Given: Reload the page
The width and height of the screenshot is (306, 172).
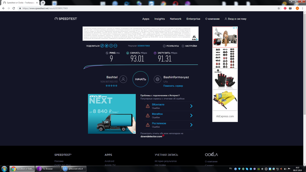Looking at the screenshot, I should pos(14,8).
